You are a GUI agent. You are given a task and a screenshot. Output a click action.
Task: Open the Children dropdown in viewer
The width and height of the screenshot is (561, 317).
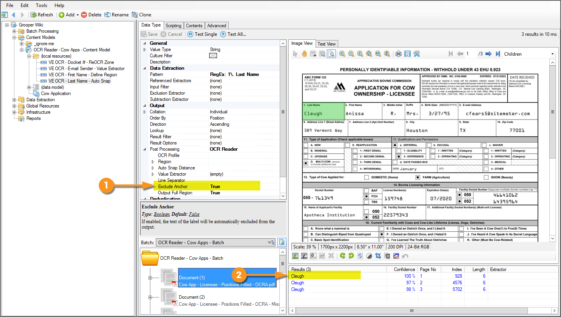[x=552, y=54]
